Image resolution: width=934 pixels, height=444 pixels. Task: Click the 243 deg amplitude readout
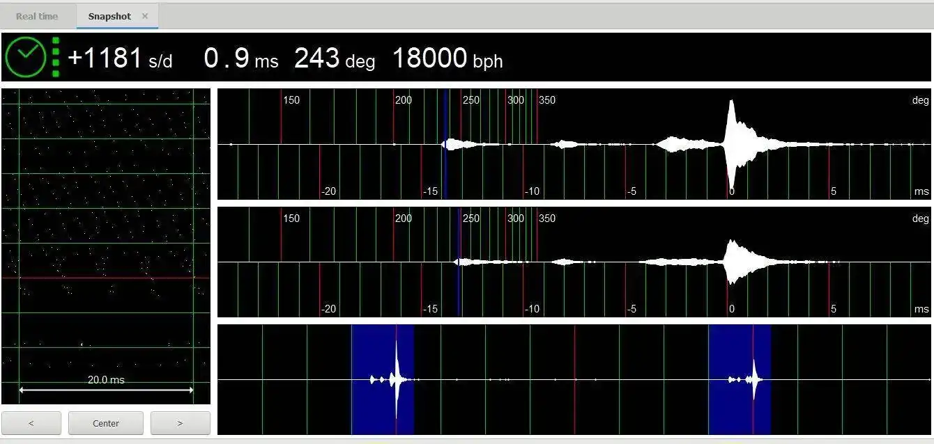tap(335, 58)
